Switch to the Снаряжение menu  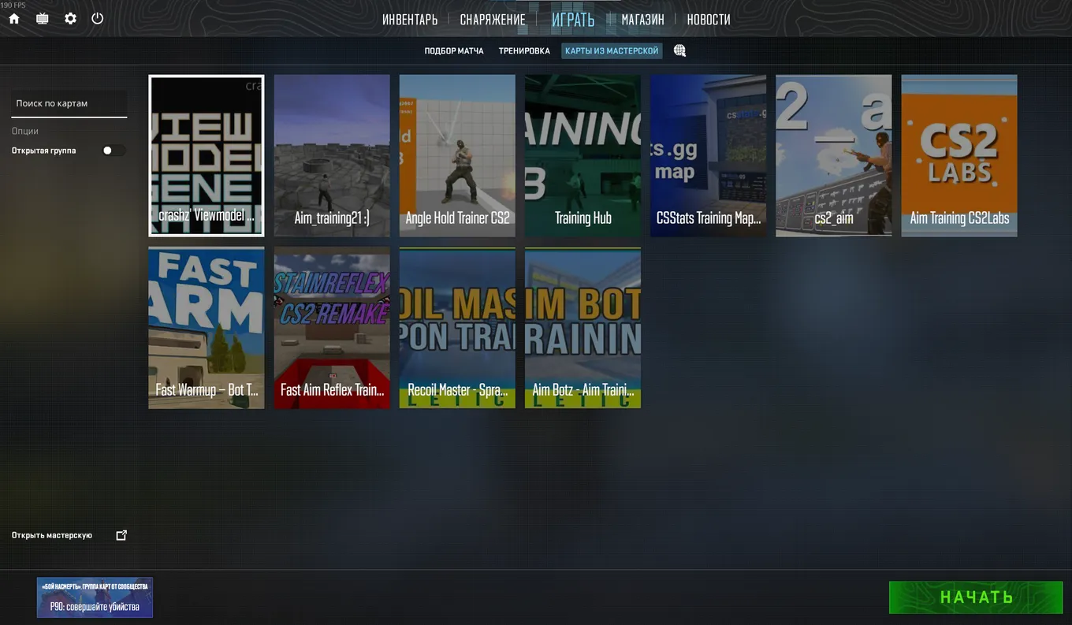[493, 20]
